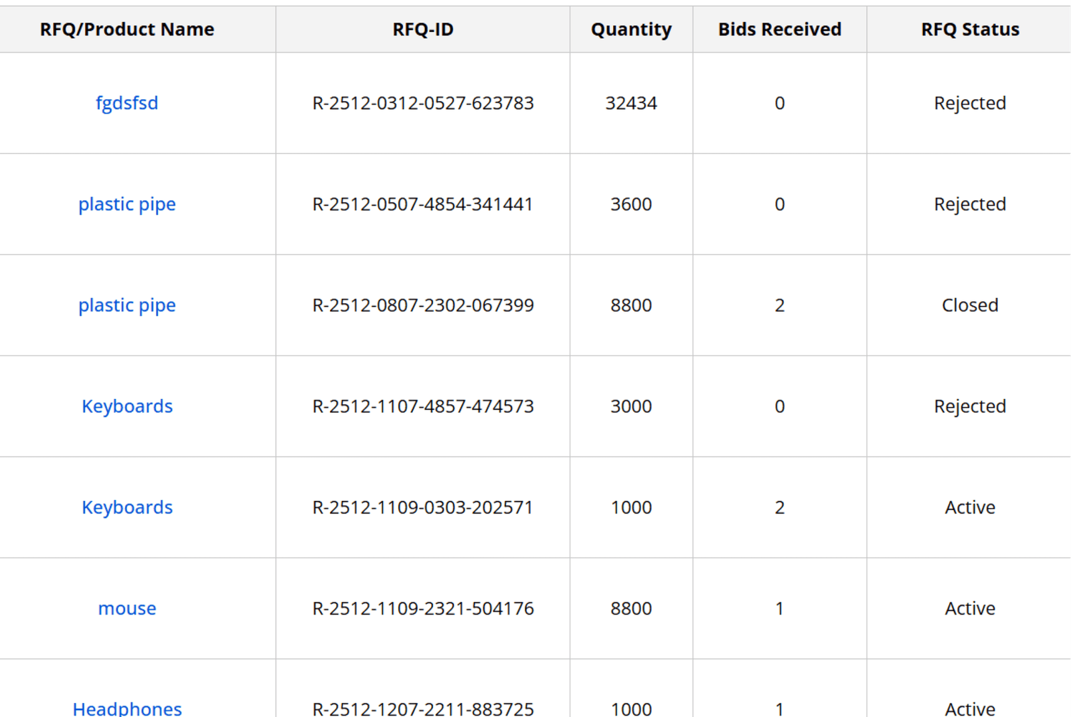Screen dimensions: 1071x717
Task: Open Keyboards link with Rejected status
Action: click(x=127, y=406)
